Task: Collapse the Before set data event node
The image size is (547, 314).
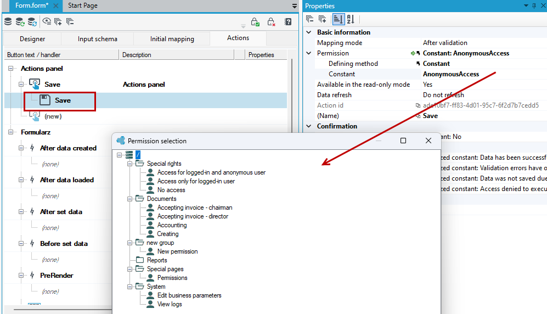Action: pyautogui.click(x=21, y=244)
